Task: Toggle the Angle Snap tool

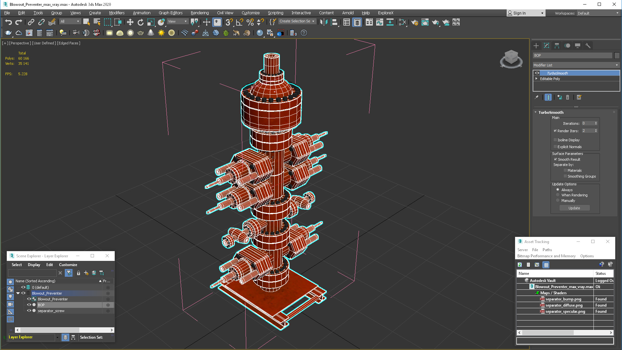Action: point(239,22)
